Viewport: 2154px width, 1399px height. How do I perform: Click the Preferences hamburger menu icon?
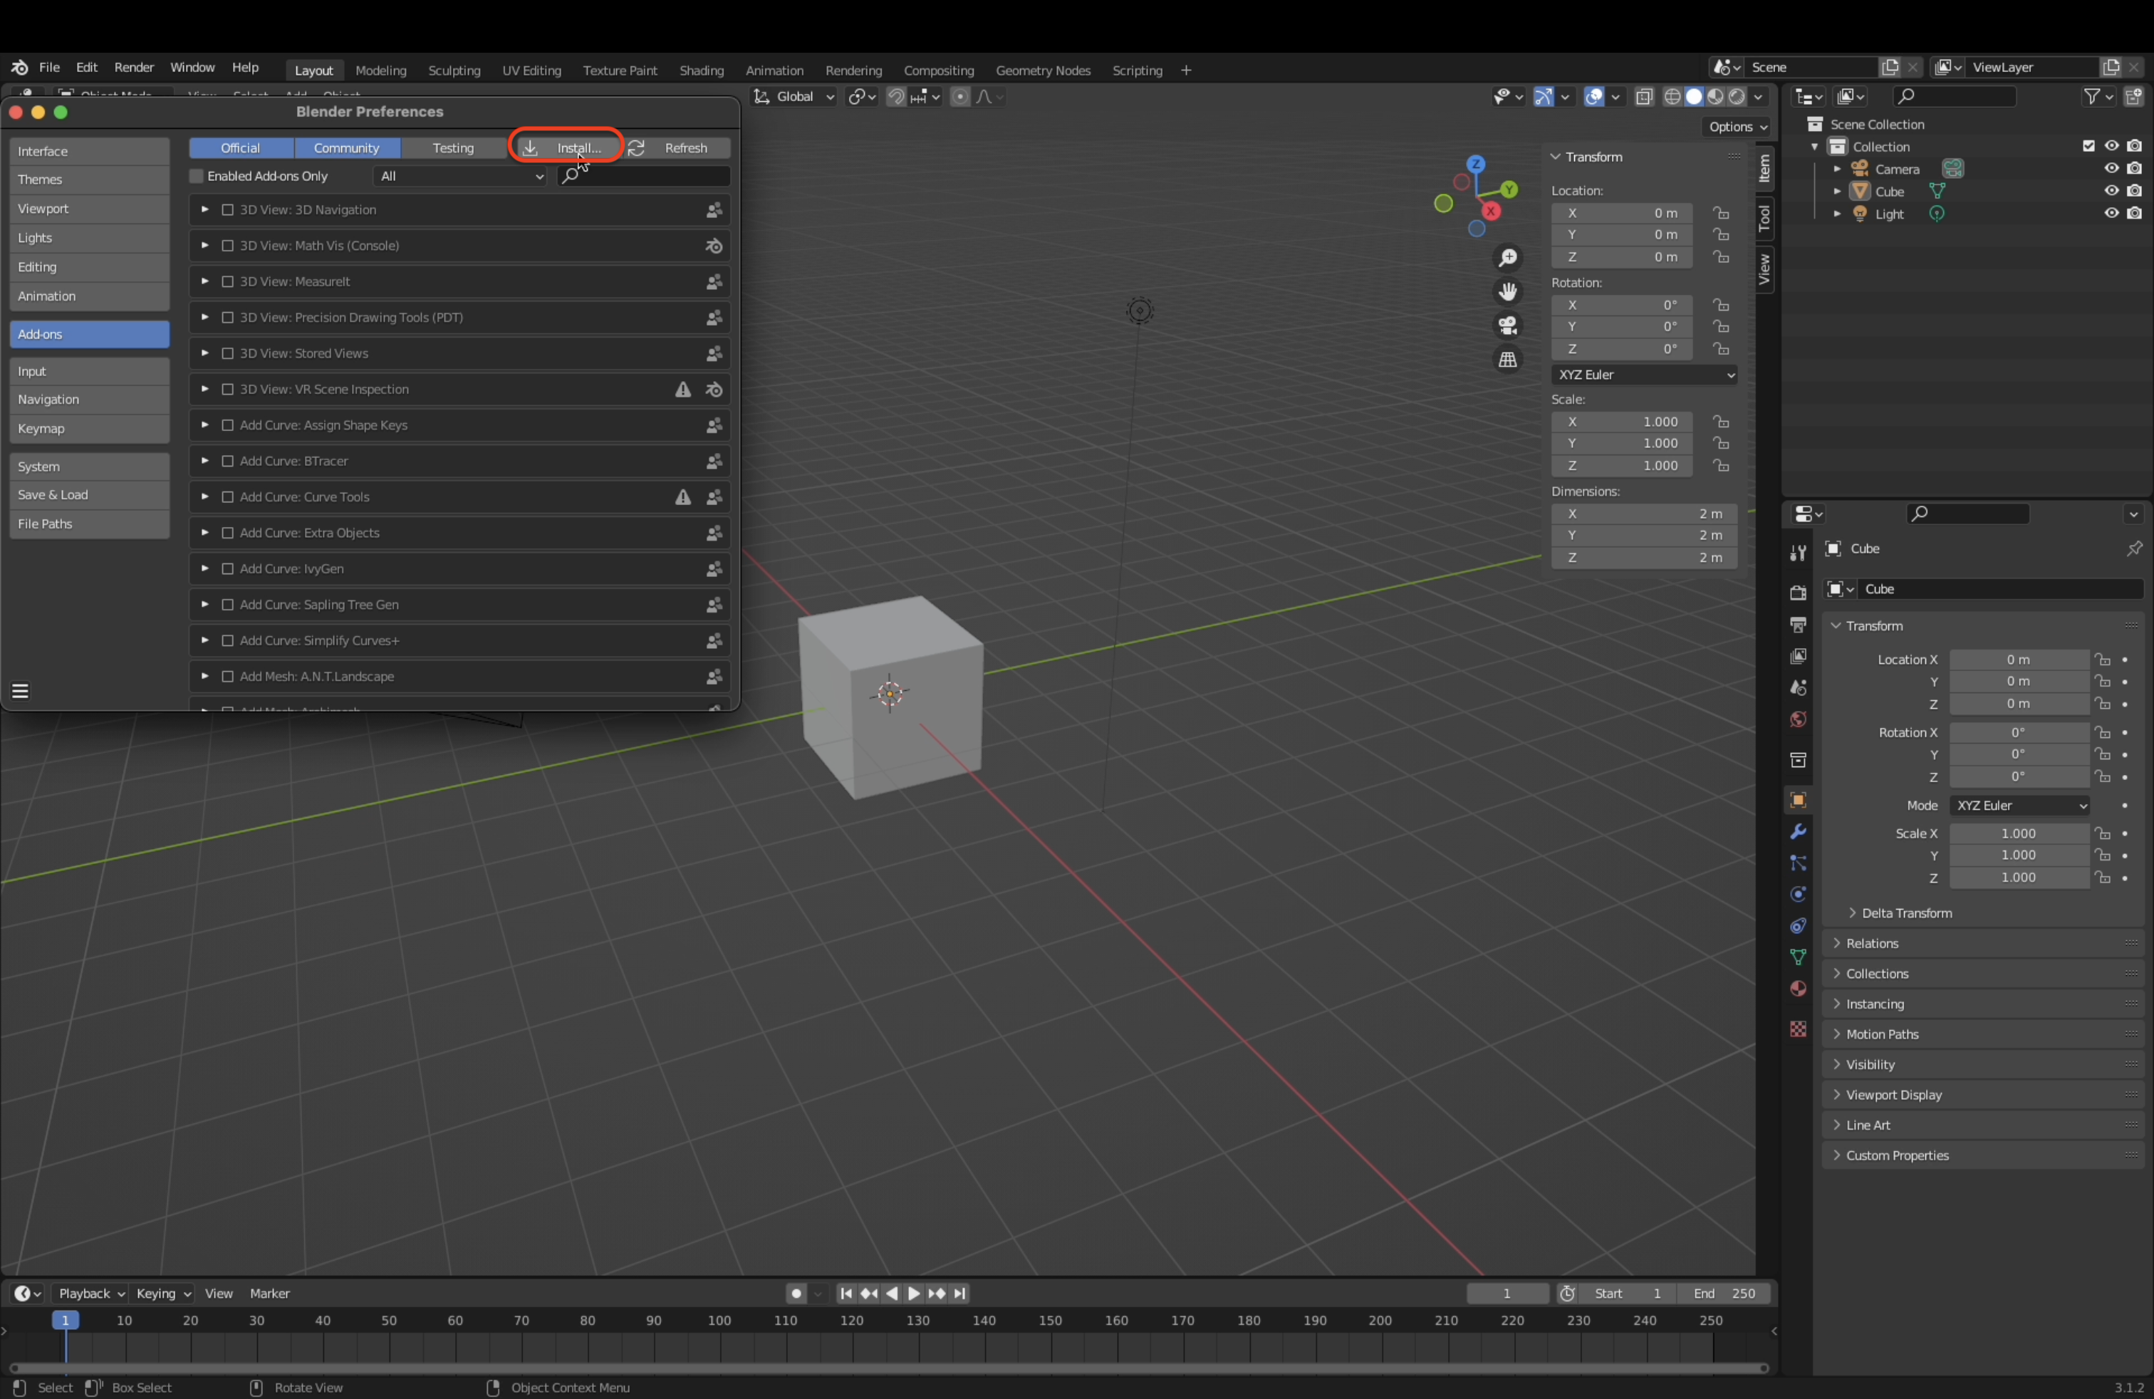[20, 692]
